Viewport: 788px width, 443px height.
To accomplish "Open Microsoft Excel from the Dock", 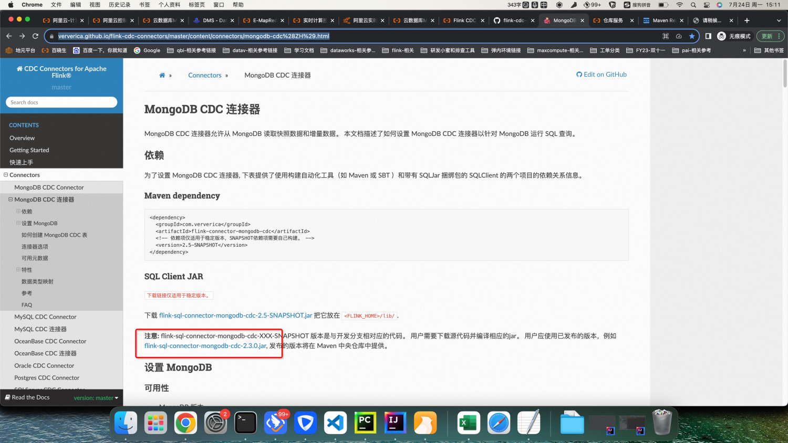I will pos(468,423).
